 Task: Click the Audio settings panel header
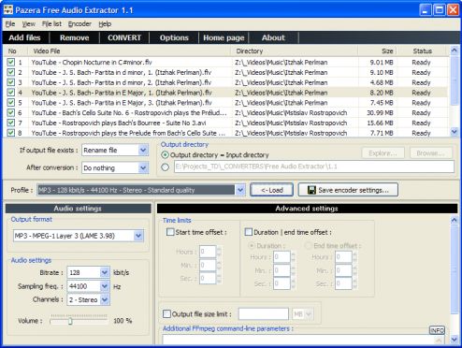tap(78, 209)
